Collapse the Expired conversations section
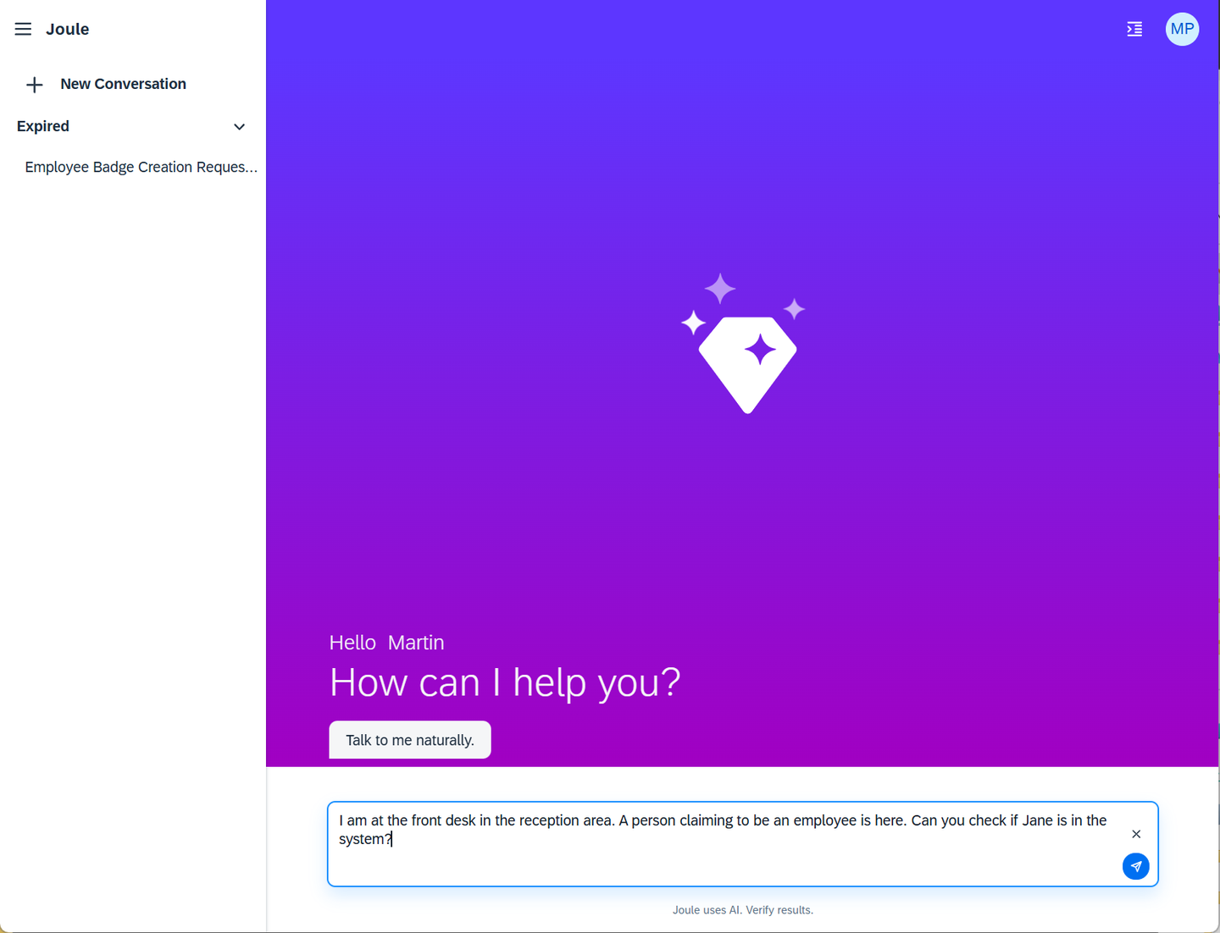This screenshot has height=933, width=1220. [239, 127]
